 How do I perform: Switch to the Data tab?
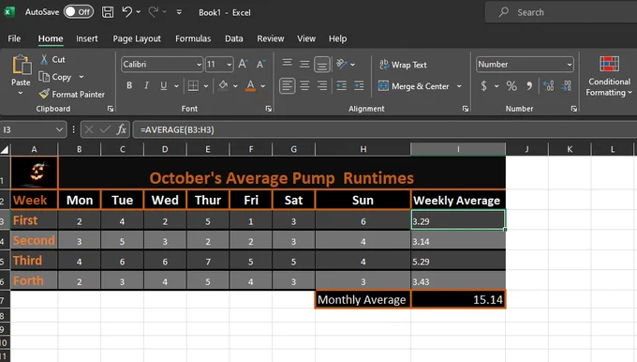pos(233,38)
